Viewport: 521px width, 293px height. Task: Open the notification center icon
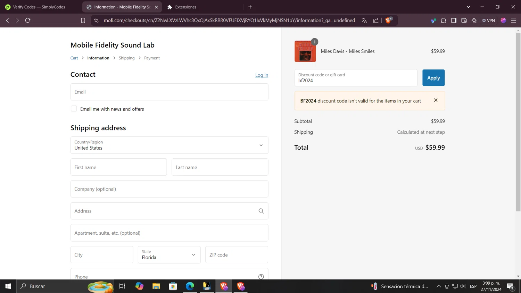511,286
